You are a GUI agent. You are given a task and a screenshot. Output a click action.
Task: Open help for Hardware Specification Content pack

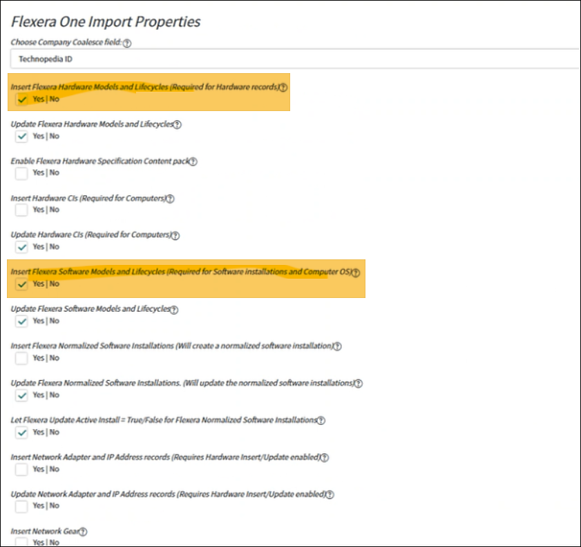(x=193, y=161)
